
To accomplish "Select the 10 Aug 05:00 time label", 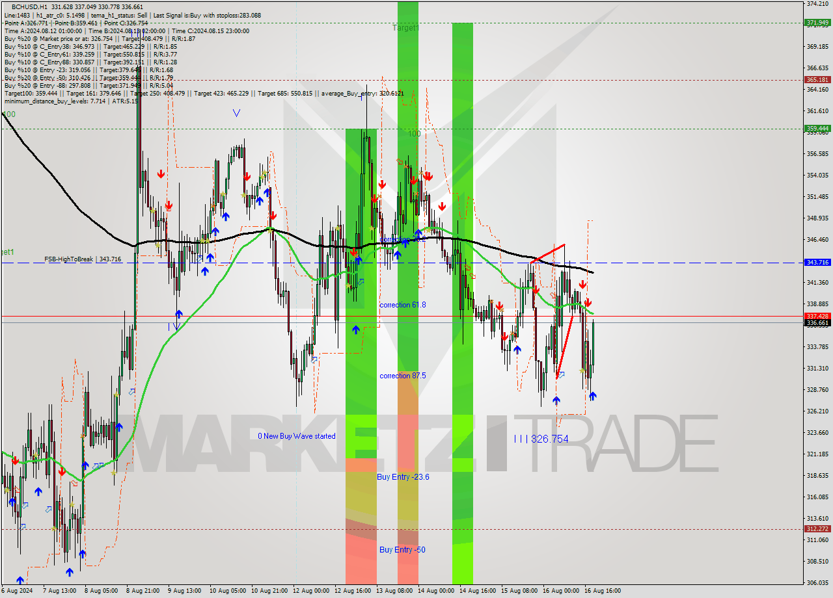I will (227, 591).
